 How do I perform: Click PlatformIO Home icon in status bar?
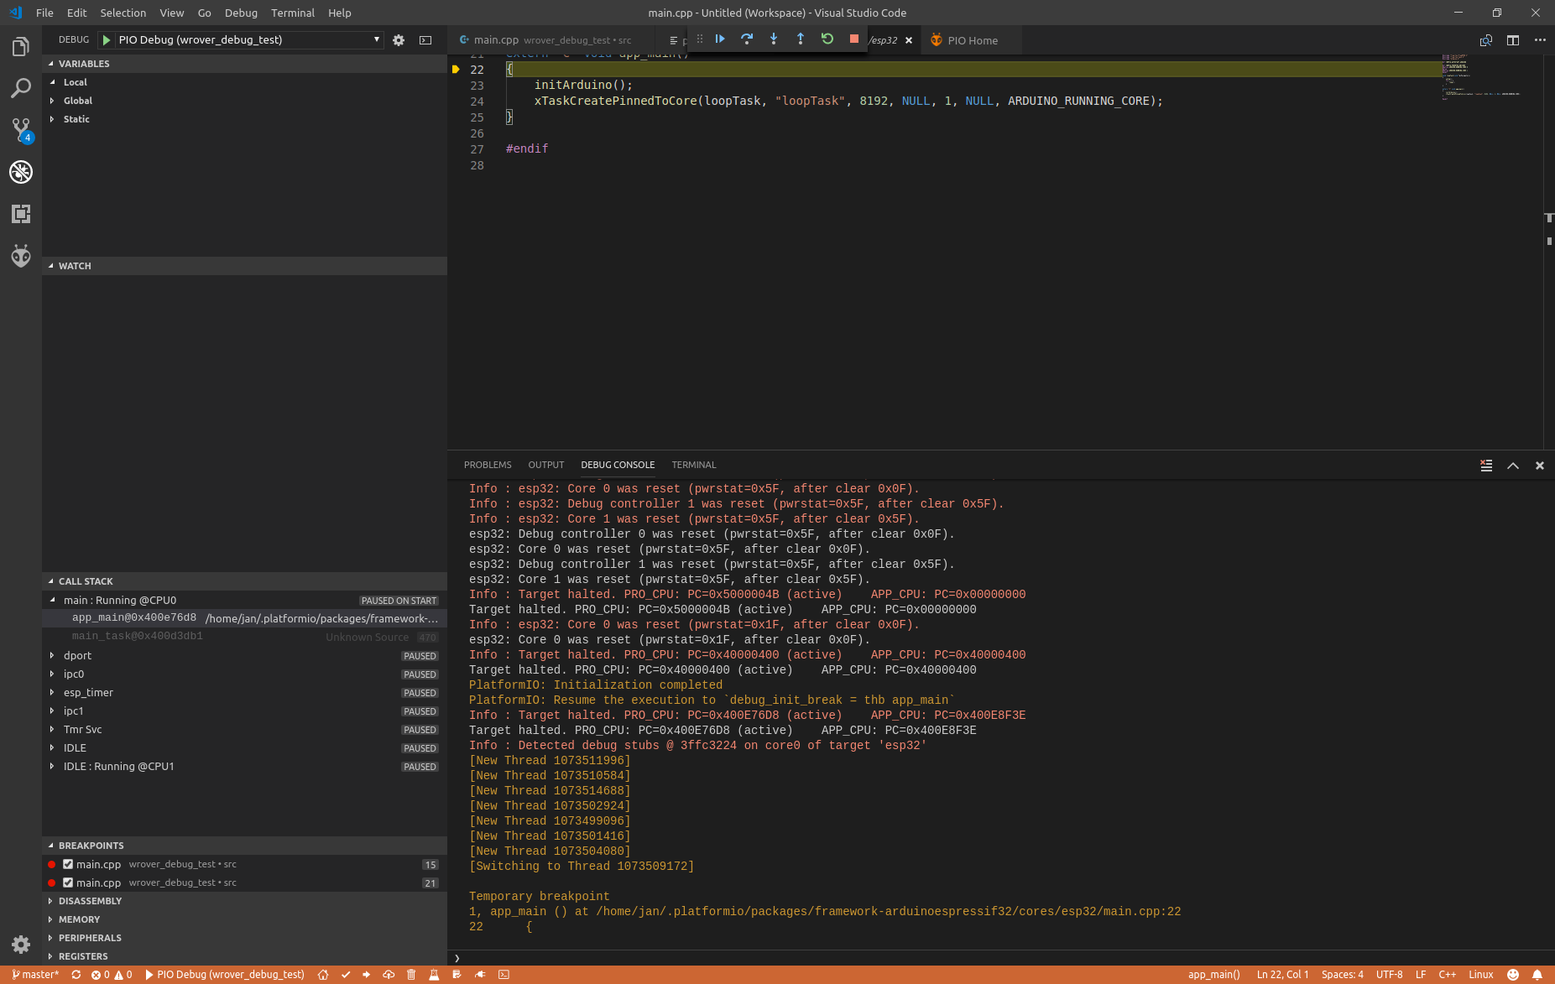coord(323,975)
